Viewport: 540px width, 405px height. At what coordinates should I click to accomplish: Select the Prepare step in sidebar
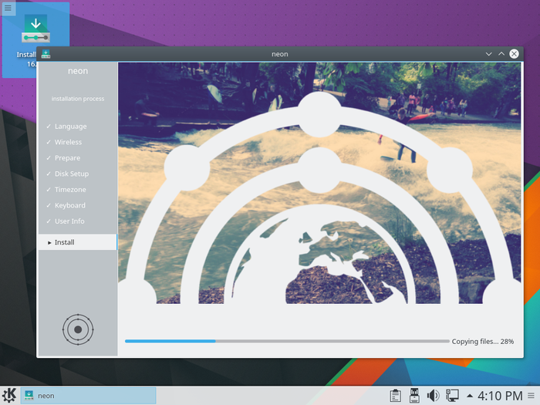tap(68, 157)
